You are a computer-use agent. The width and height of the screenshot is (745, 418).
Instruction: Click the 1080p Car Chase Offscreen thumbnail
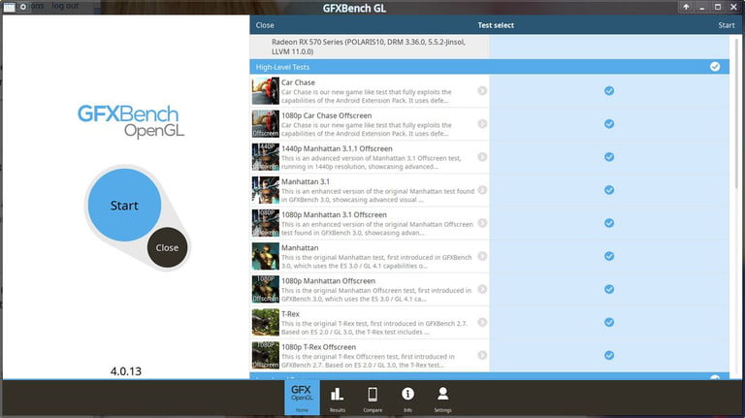click(x=266, y=124)
